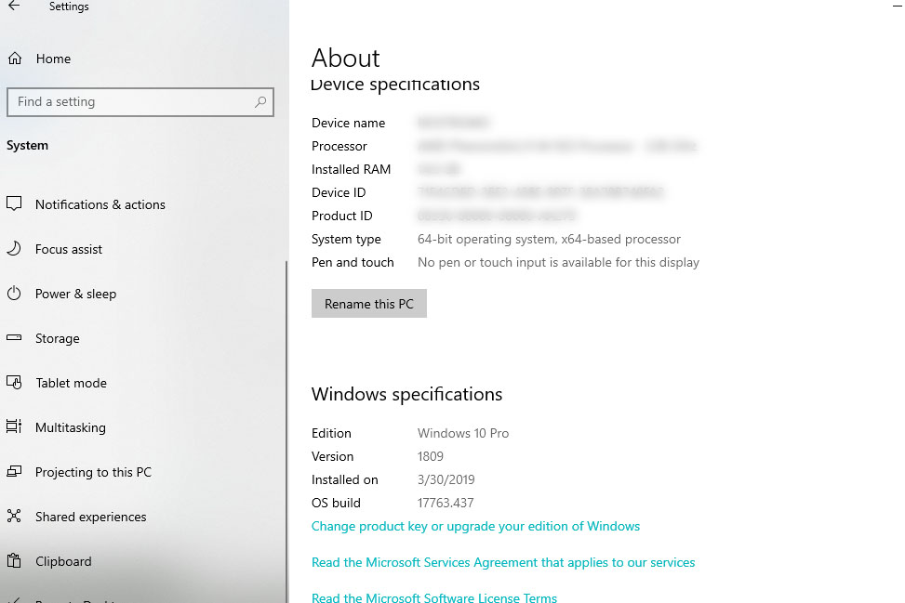This screenshot has width=905, height=603.
Task: Click the Pen and touch value text
Action: [558, 262]
